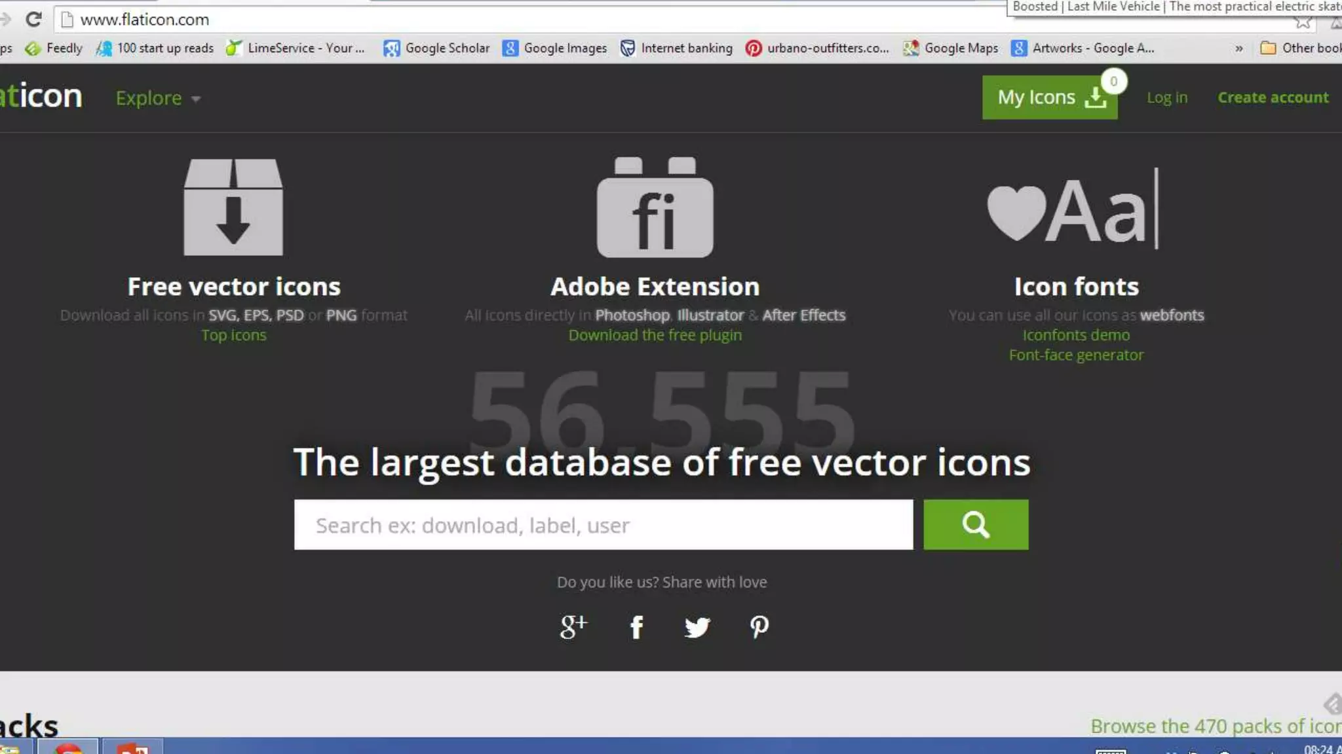Open the Top icons link
Image resolution: width=1342 pixels, height=754 pixels.
click(x=234, y=335)
